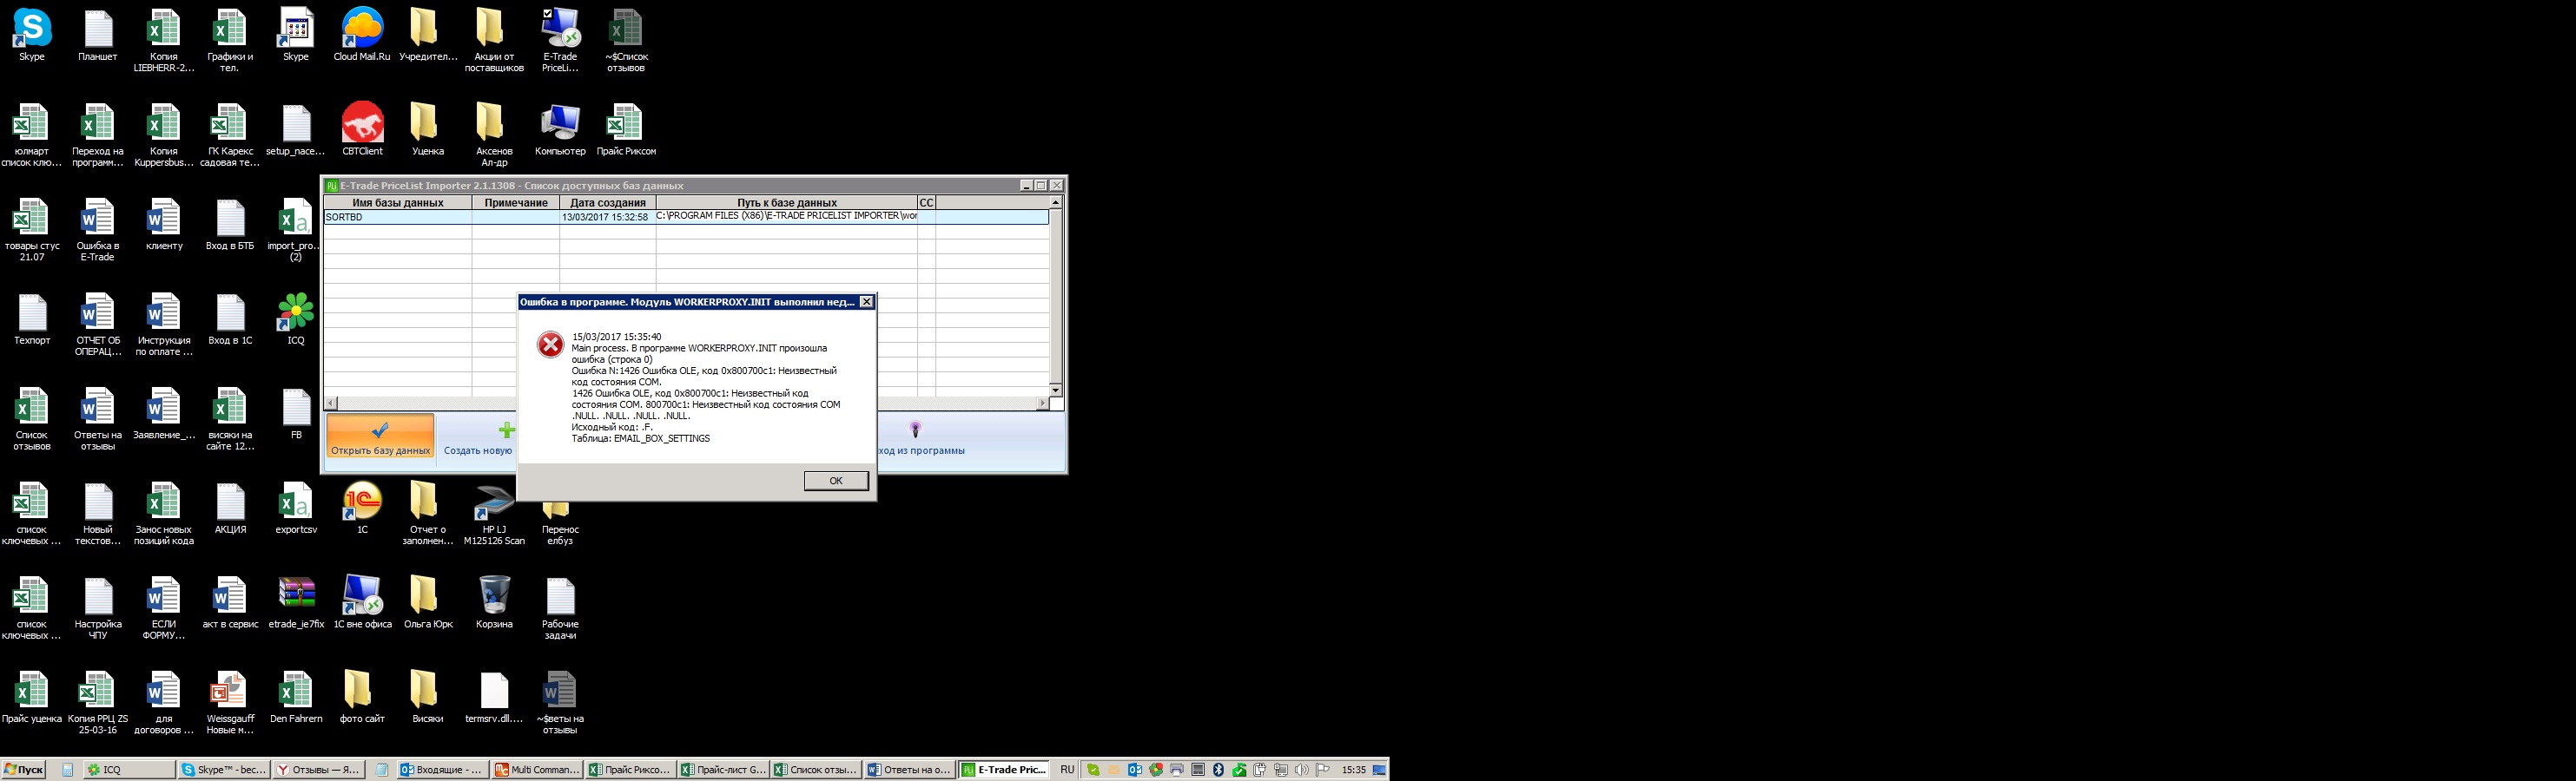Switch to the ICQ taskbar window
The height and width of the screenshot is (781, 2576).
tap(129, 770)
